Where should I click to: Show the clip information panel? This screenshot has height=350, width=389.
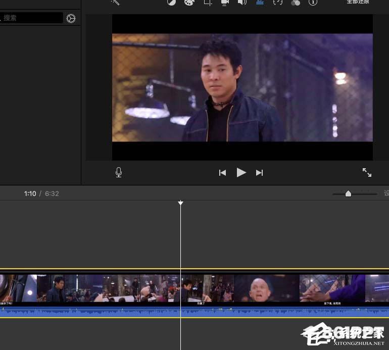tap(313, 3)
